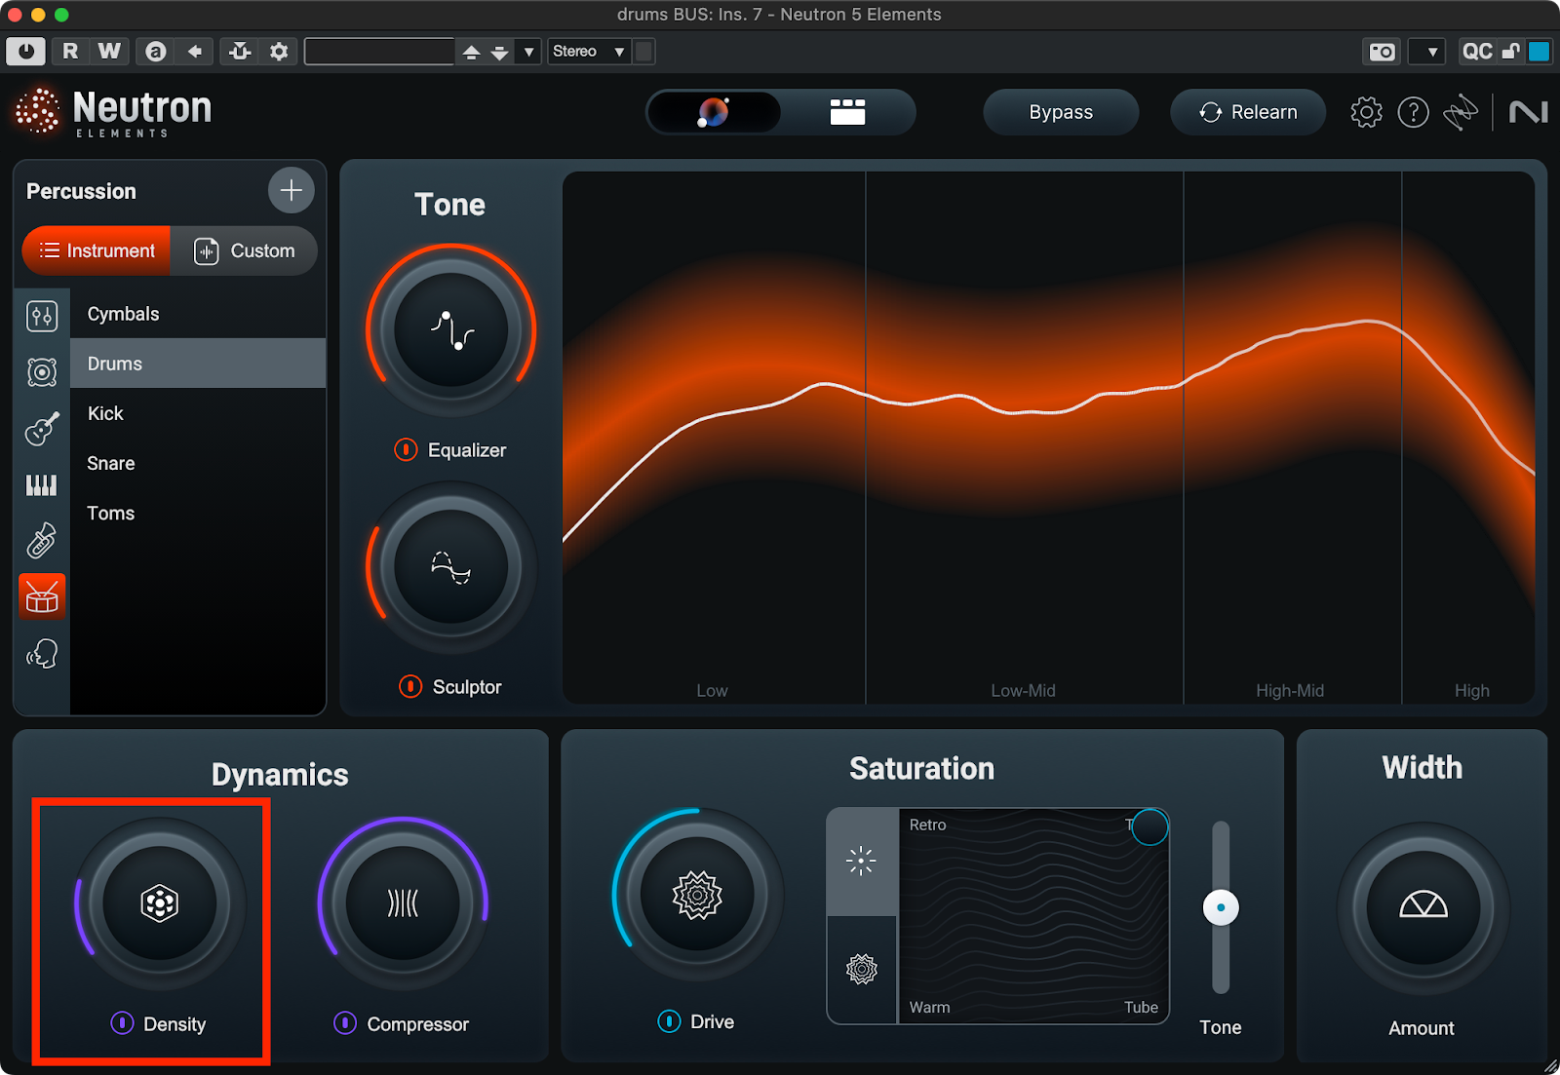Select next preset with down arrow

point(499,53)
